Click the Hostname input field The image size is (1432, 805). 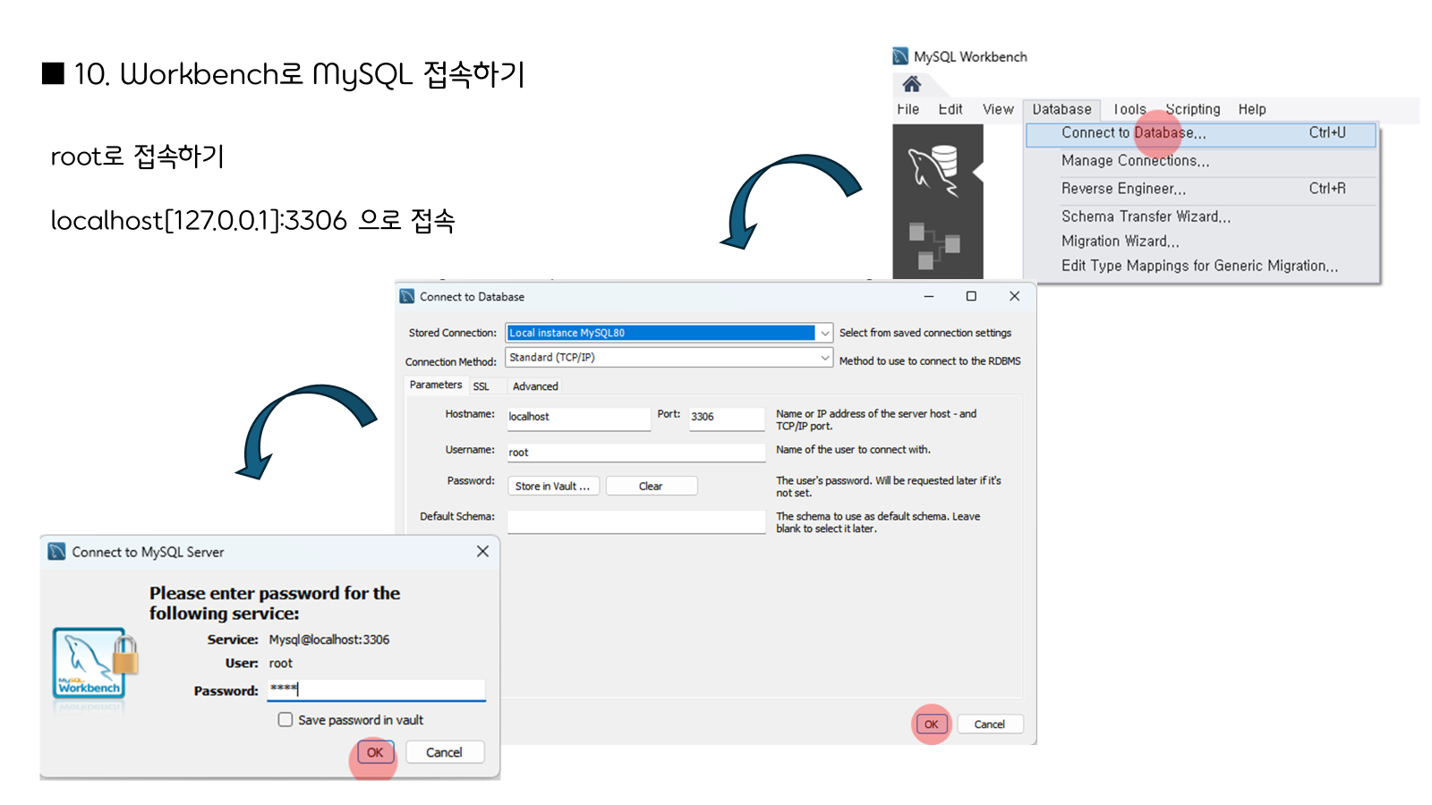click(578, 418)
